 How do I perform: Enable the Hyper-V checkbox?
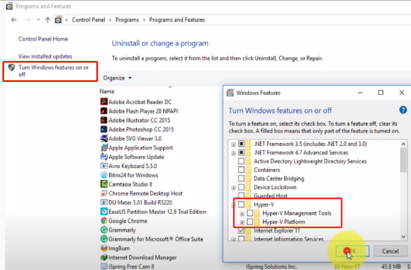[x=241, y=204]
